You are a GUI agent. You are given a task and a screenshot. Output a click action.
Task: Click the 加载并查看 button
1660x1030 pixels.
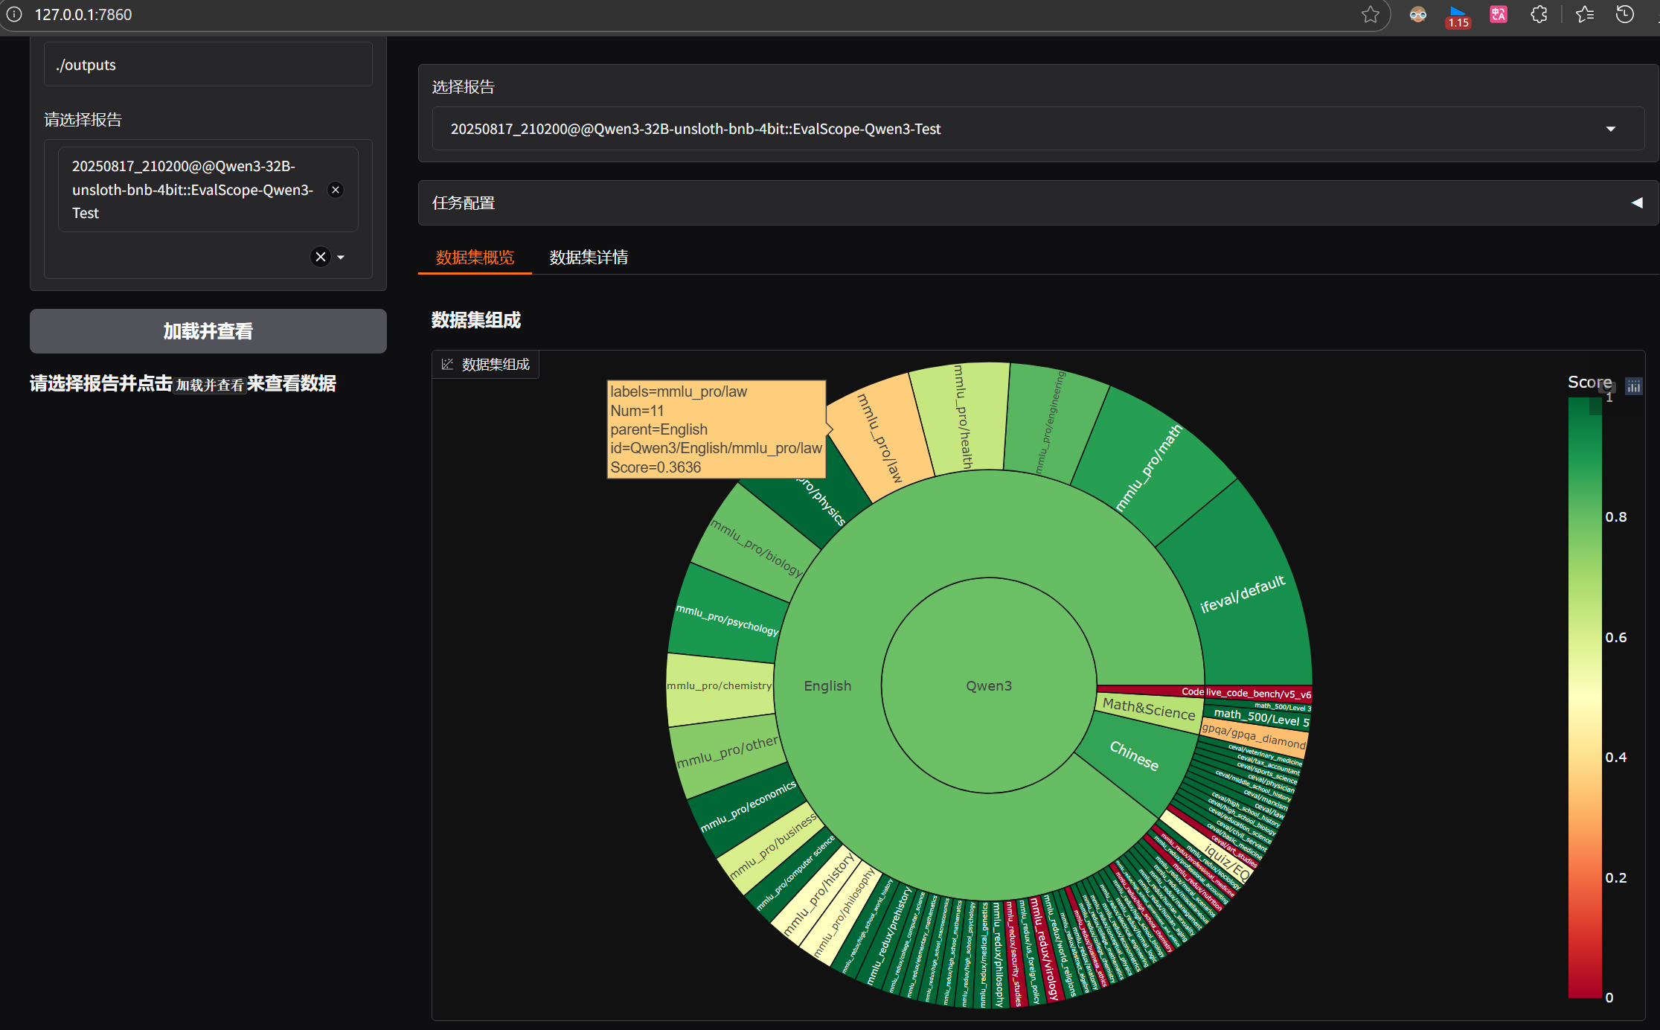[208, 331]
